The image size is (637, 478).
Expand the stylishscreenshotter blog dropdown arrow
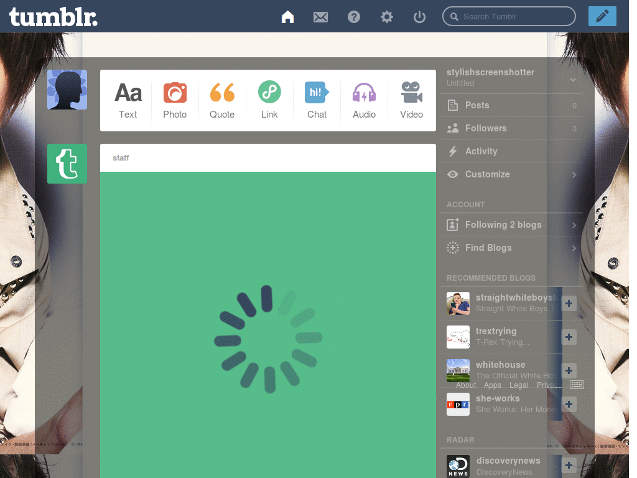(x=573, y=80)
